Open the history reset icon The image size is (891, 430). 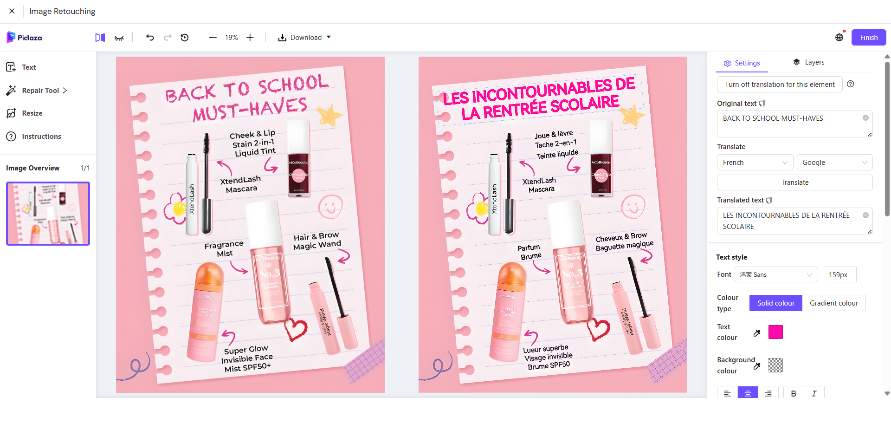pos(185,38)
